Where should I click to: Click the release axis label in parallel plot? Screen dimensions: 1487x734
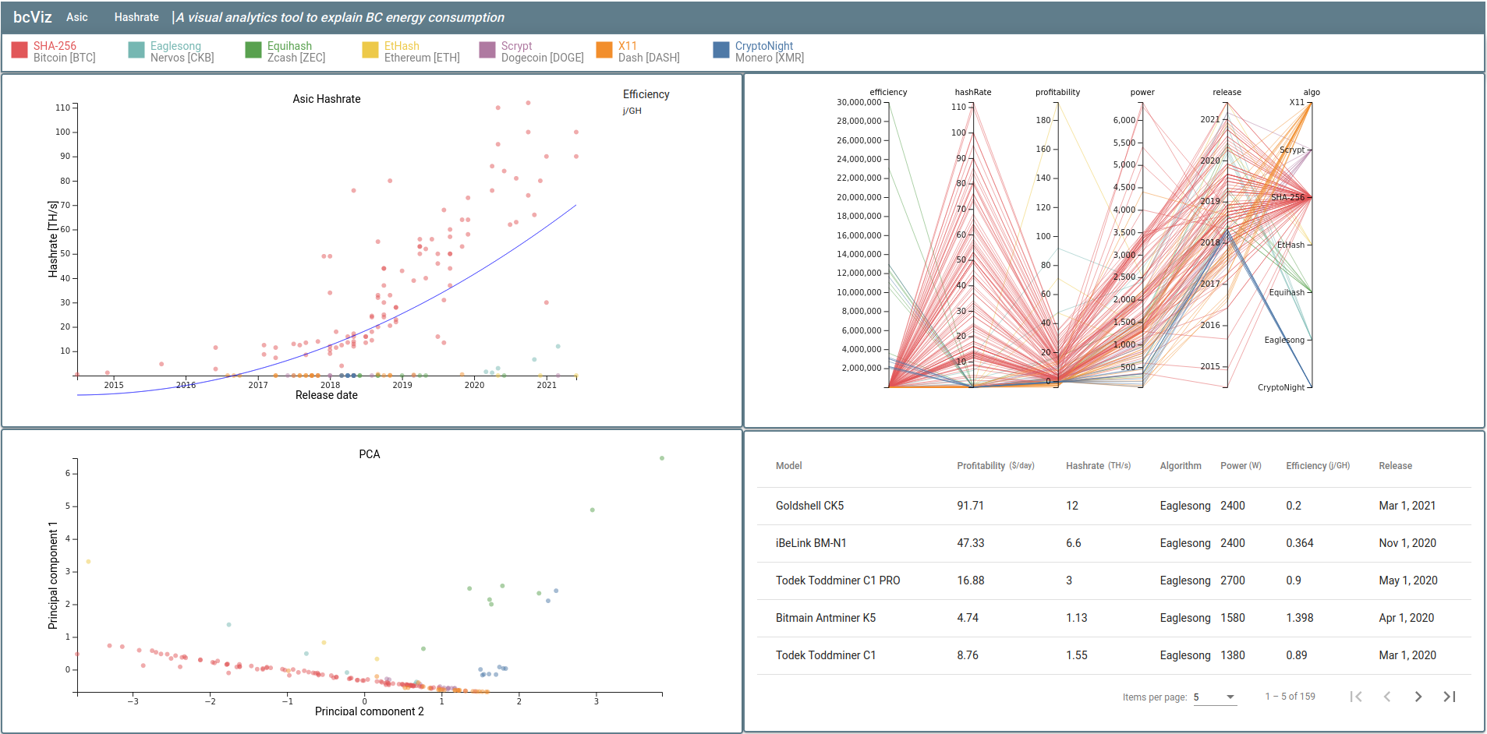point(1227,92)
